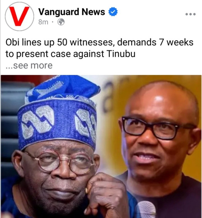Select the headline starting 'Obi lines up'
The height and width of the screenshot is (218, 202).
pos(99,48)
